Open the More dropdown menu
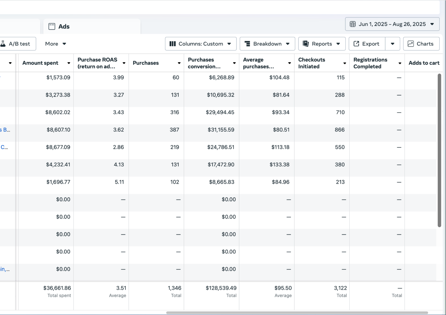 pos(55,44)
